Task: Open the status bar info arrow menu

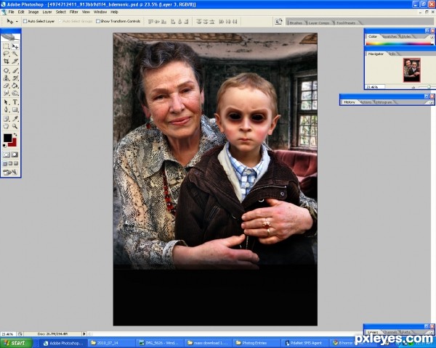Action: pyautogui.click(x=84, y=333)
